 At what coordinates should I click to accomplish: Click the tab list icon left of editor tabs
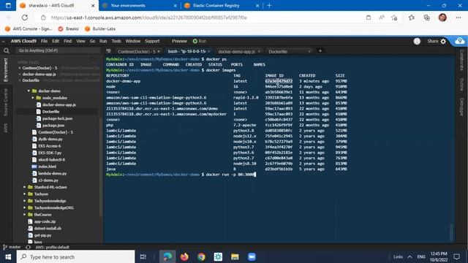pos(108,51)
